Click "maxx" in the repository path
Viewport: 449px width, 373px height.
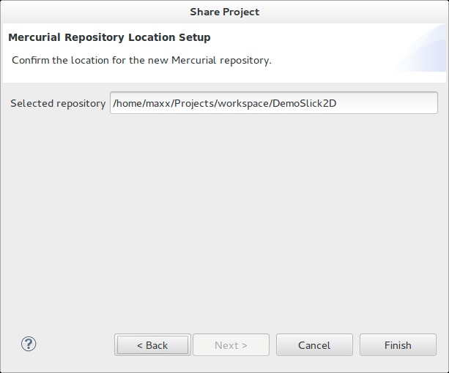157,103
